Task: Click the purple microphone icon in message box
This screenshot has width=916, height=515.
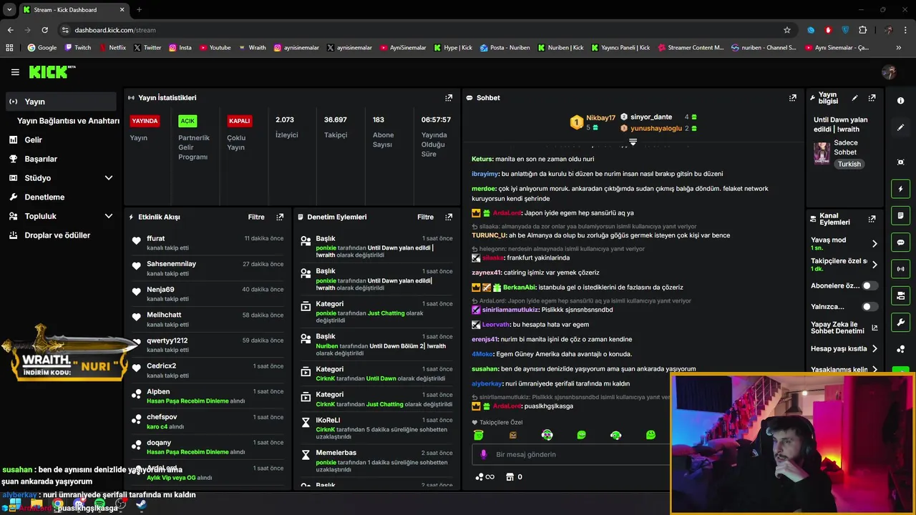Action: 484,454
